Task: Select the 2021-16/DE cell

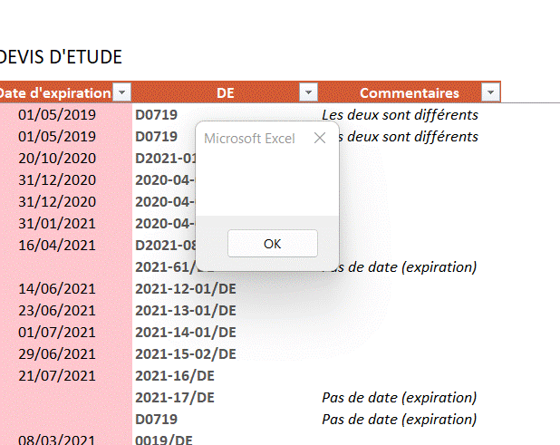Action: pyautogui.click(x=174, y=375)
